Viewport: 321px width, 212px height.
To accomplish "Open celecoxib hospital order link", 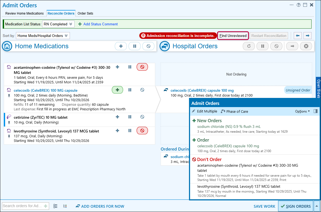I will pos(202,90).
